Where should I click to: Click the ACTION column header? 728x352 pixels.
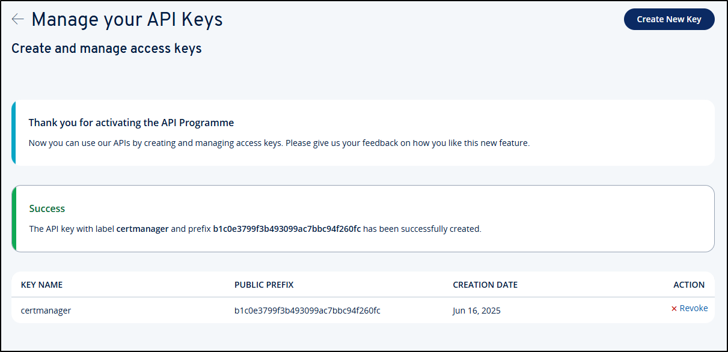pyautogui.click(x=689, y=285)
